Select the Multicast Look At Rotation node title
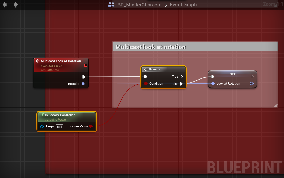 (61, 61)
